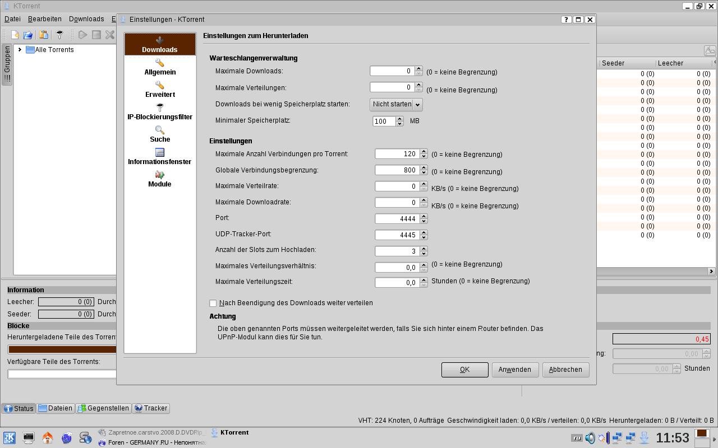
Task: Sort by the Leecher column header
Action: click(x=683, y=63)
